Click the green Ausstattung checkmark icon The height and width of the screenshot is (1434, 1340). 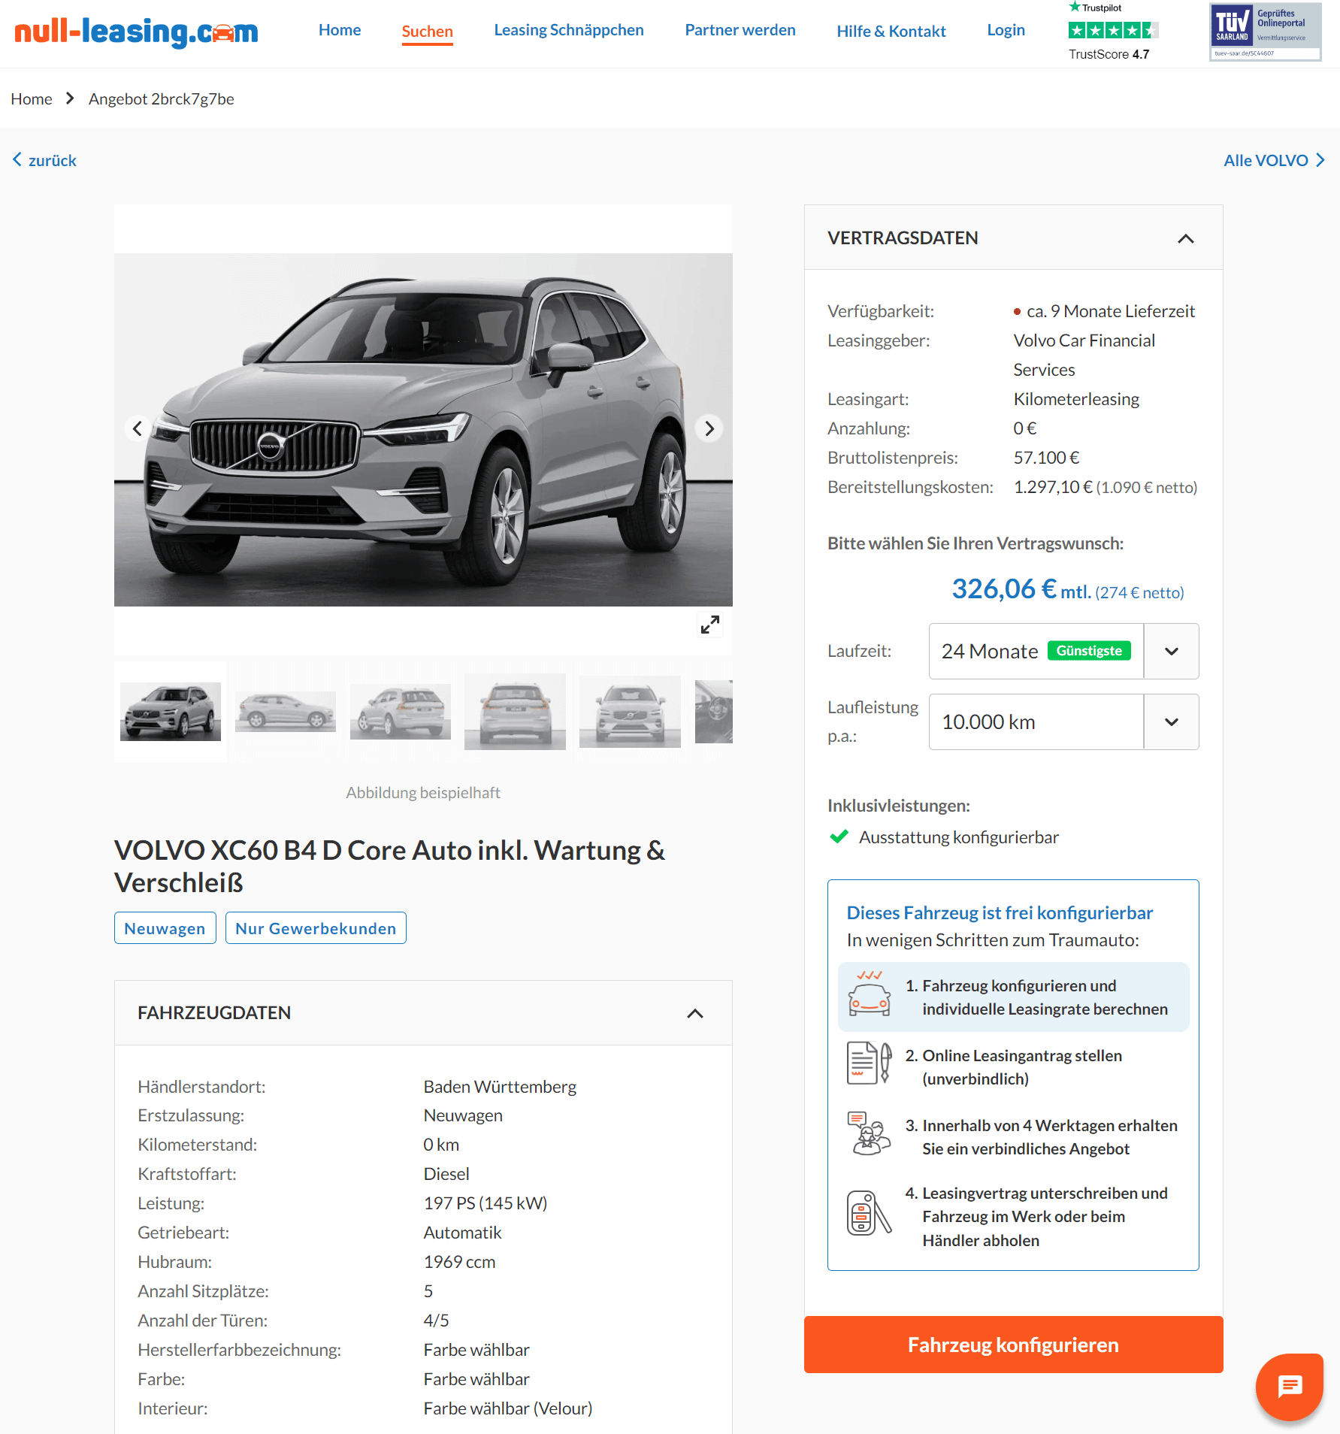tap(839, 837)
